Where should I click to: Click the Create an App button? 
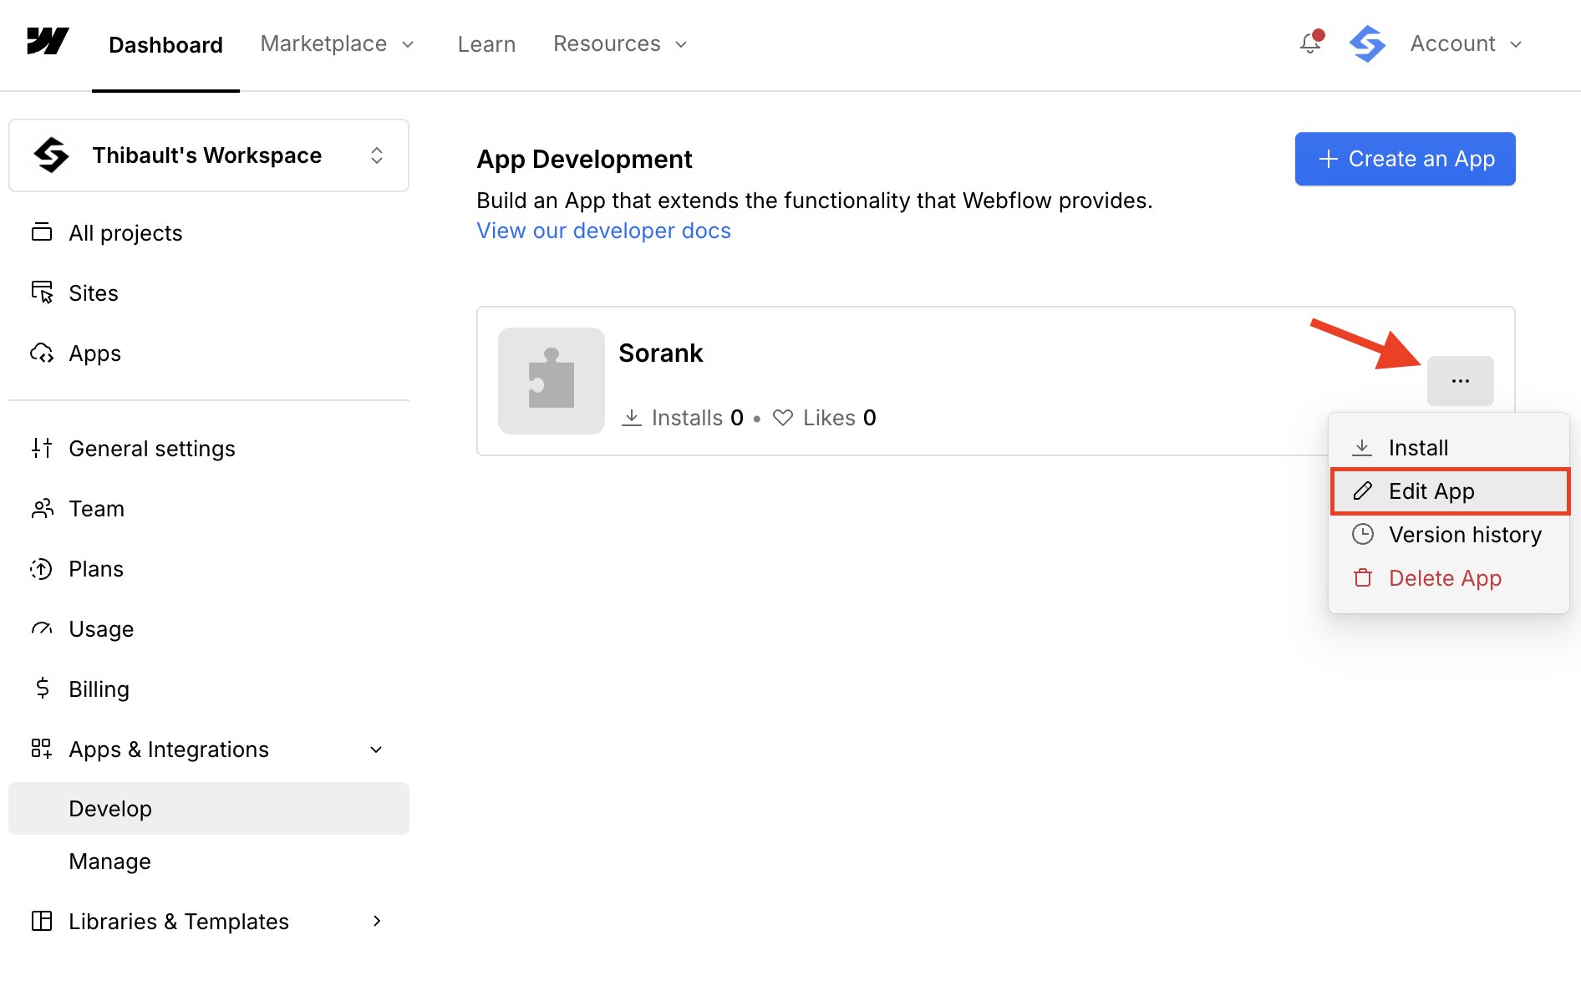(x=1406, y=159)
